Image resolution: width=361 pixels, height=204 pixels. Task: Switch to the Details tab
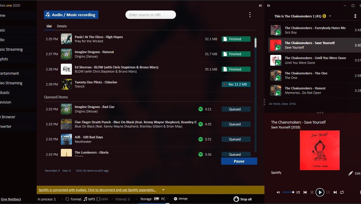coord(62,26)
